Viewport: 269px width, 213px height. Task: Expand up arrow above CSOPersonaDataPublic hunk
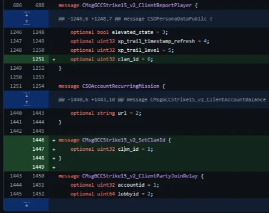pyautogui.click(x=27, y=22)
